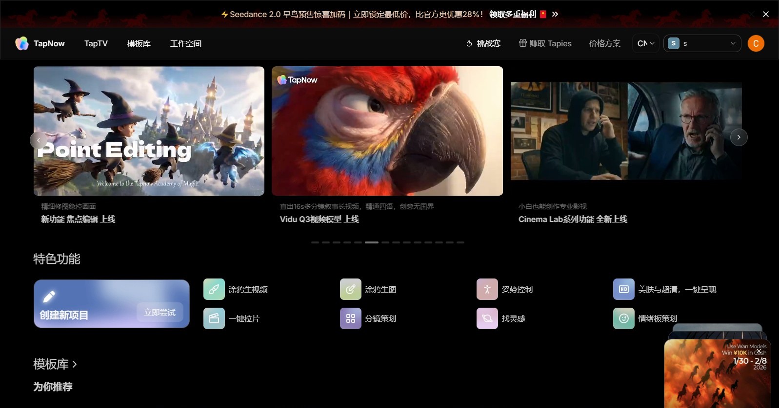Expand 模板库 section chevron
Screen dimensions: 779x408
75,364
